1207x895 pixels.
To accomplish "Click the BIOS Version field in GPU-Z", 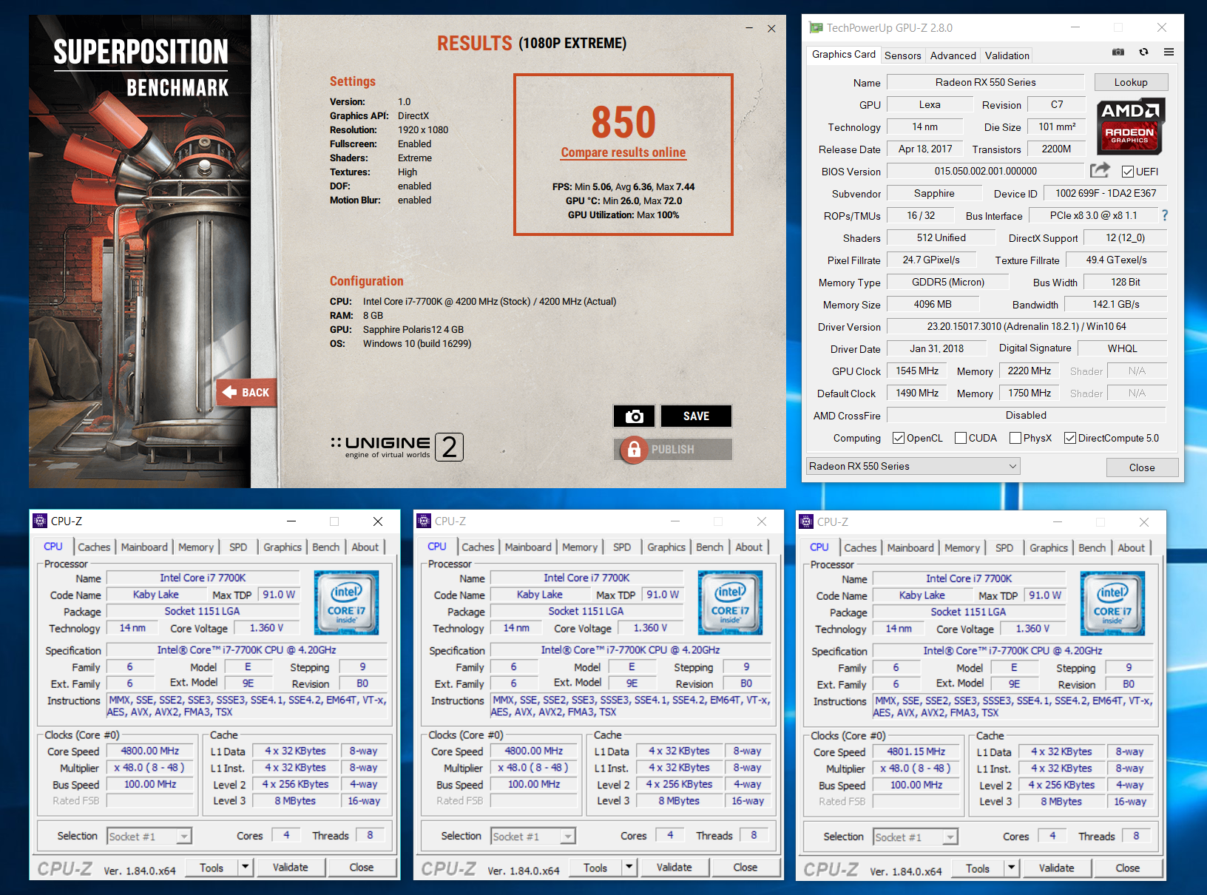I will [985, 171].
